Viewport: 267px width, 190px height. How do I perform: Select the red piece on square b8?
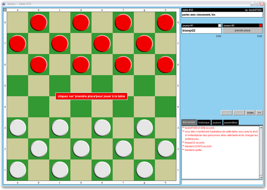(39, 22)
